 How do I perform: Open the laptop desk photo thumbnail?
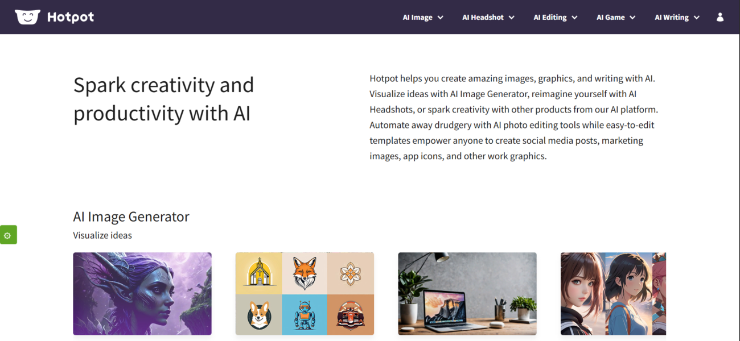coord(467,294)
